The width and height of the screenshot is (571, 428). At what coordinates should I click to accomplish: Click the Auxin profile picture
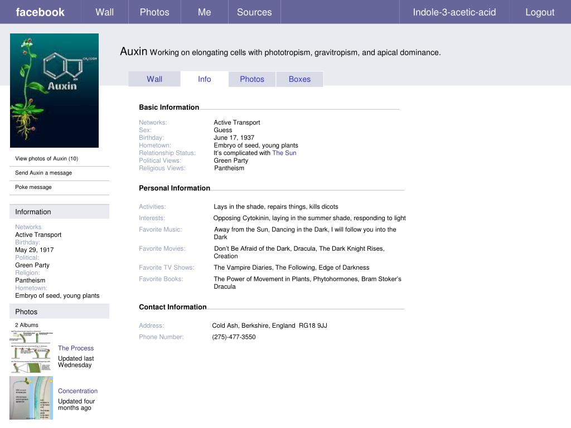[x=54, y=90]
